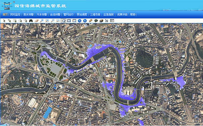Go to previous map view
The width and height of the screenshot is (203, 126).
[80, 20]
